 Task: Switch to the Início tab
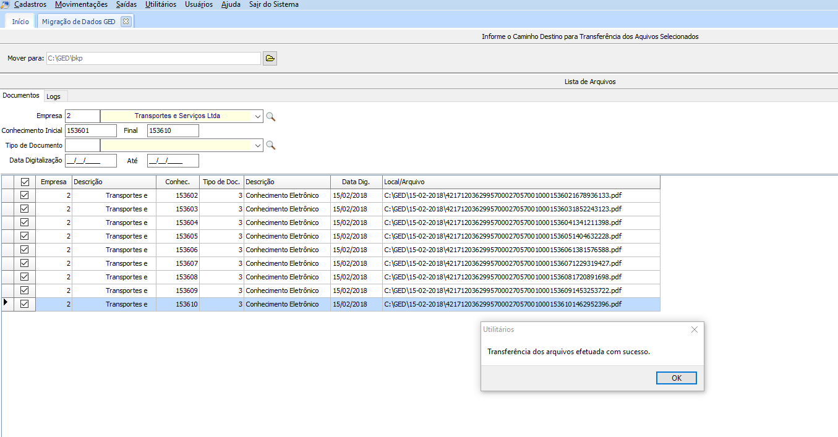20,22
